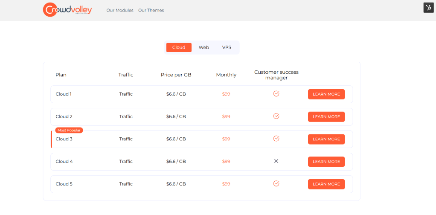
Task: Click the $99 monthly price for Cloud 1
Action: [x=226, y=94]
